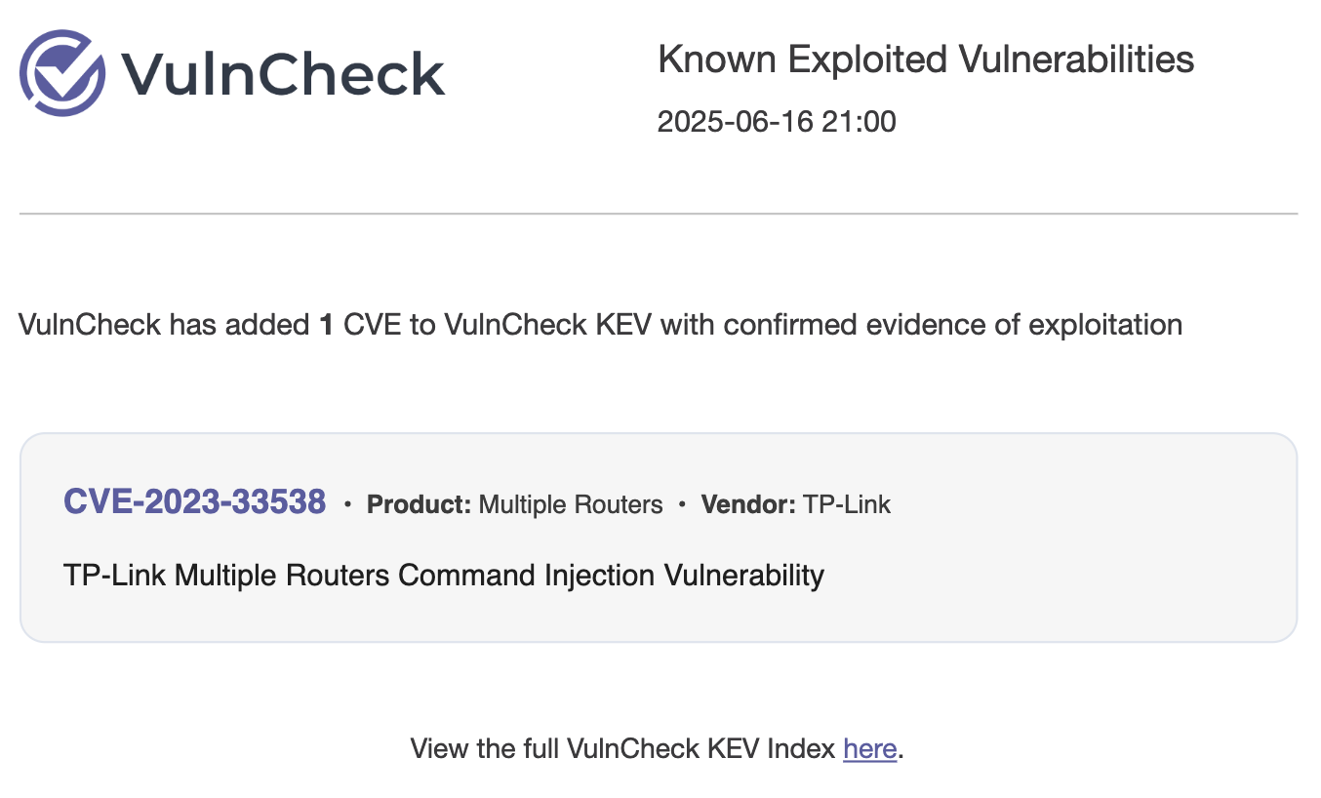This screenshot has width=1321, height=798.
Task: Click the bold "1" CVE count
Action: click(327, 325)
